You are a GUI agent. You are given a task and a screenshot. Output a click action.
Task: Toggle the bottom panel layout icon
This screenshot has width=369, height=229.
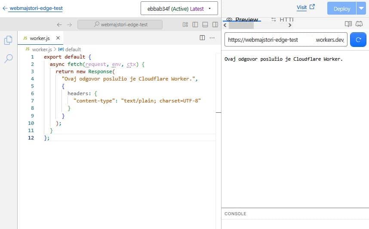205,25
